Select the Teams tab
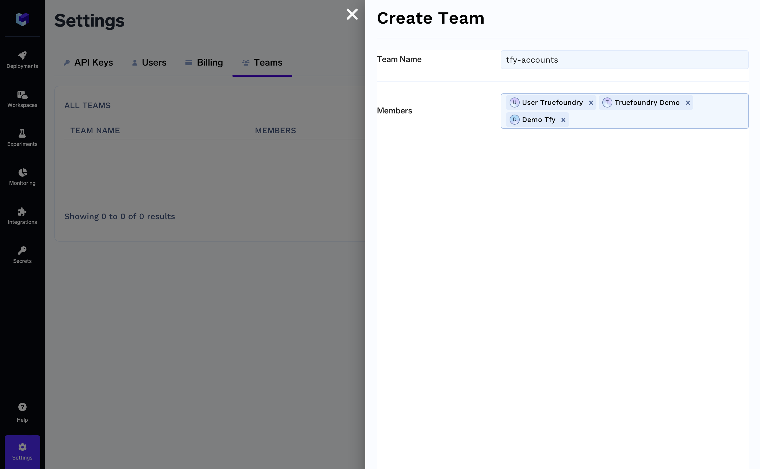760x469 pixels. (x=262, y=62)
